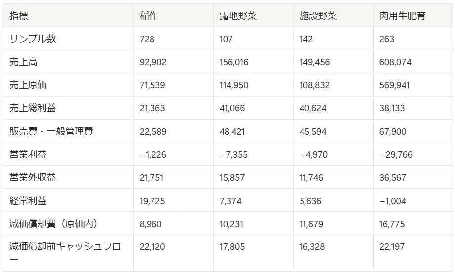Select the サンプル数 row label
455x275 pixels.
[x=33, y=39]
